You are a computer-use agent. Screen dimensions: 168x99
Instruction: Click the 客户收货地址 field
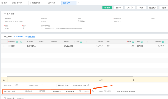point(93,29)
